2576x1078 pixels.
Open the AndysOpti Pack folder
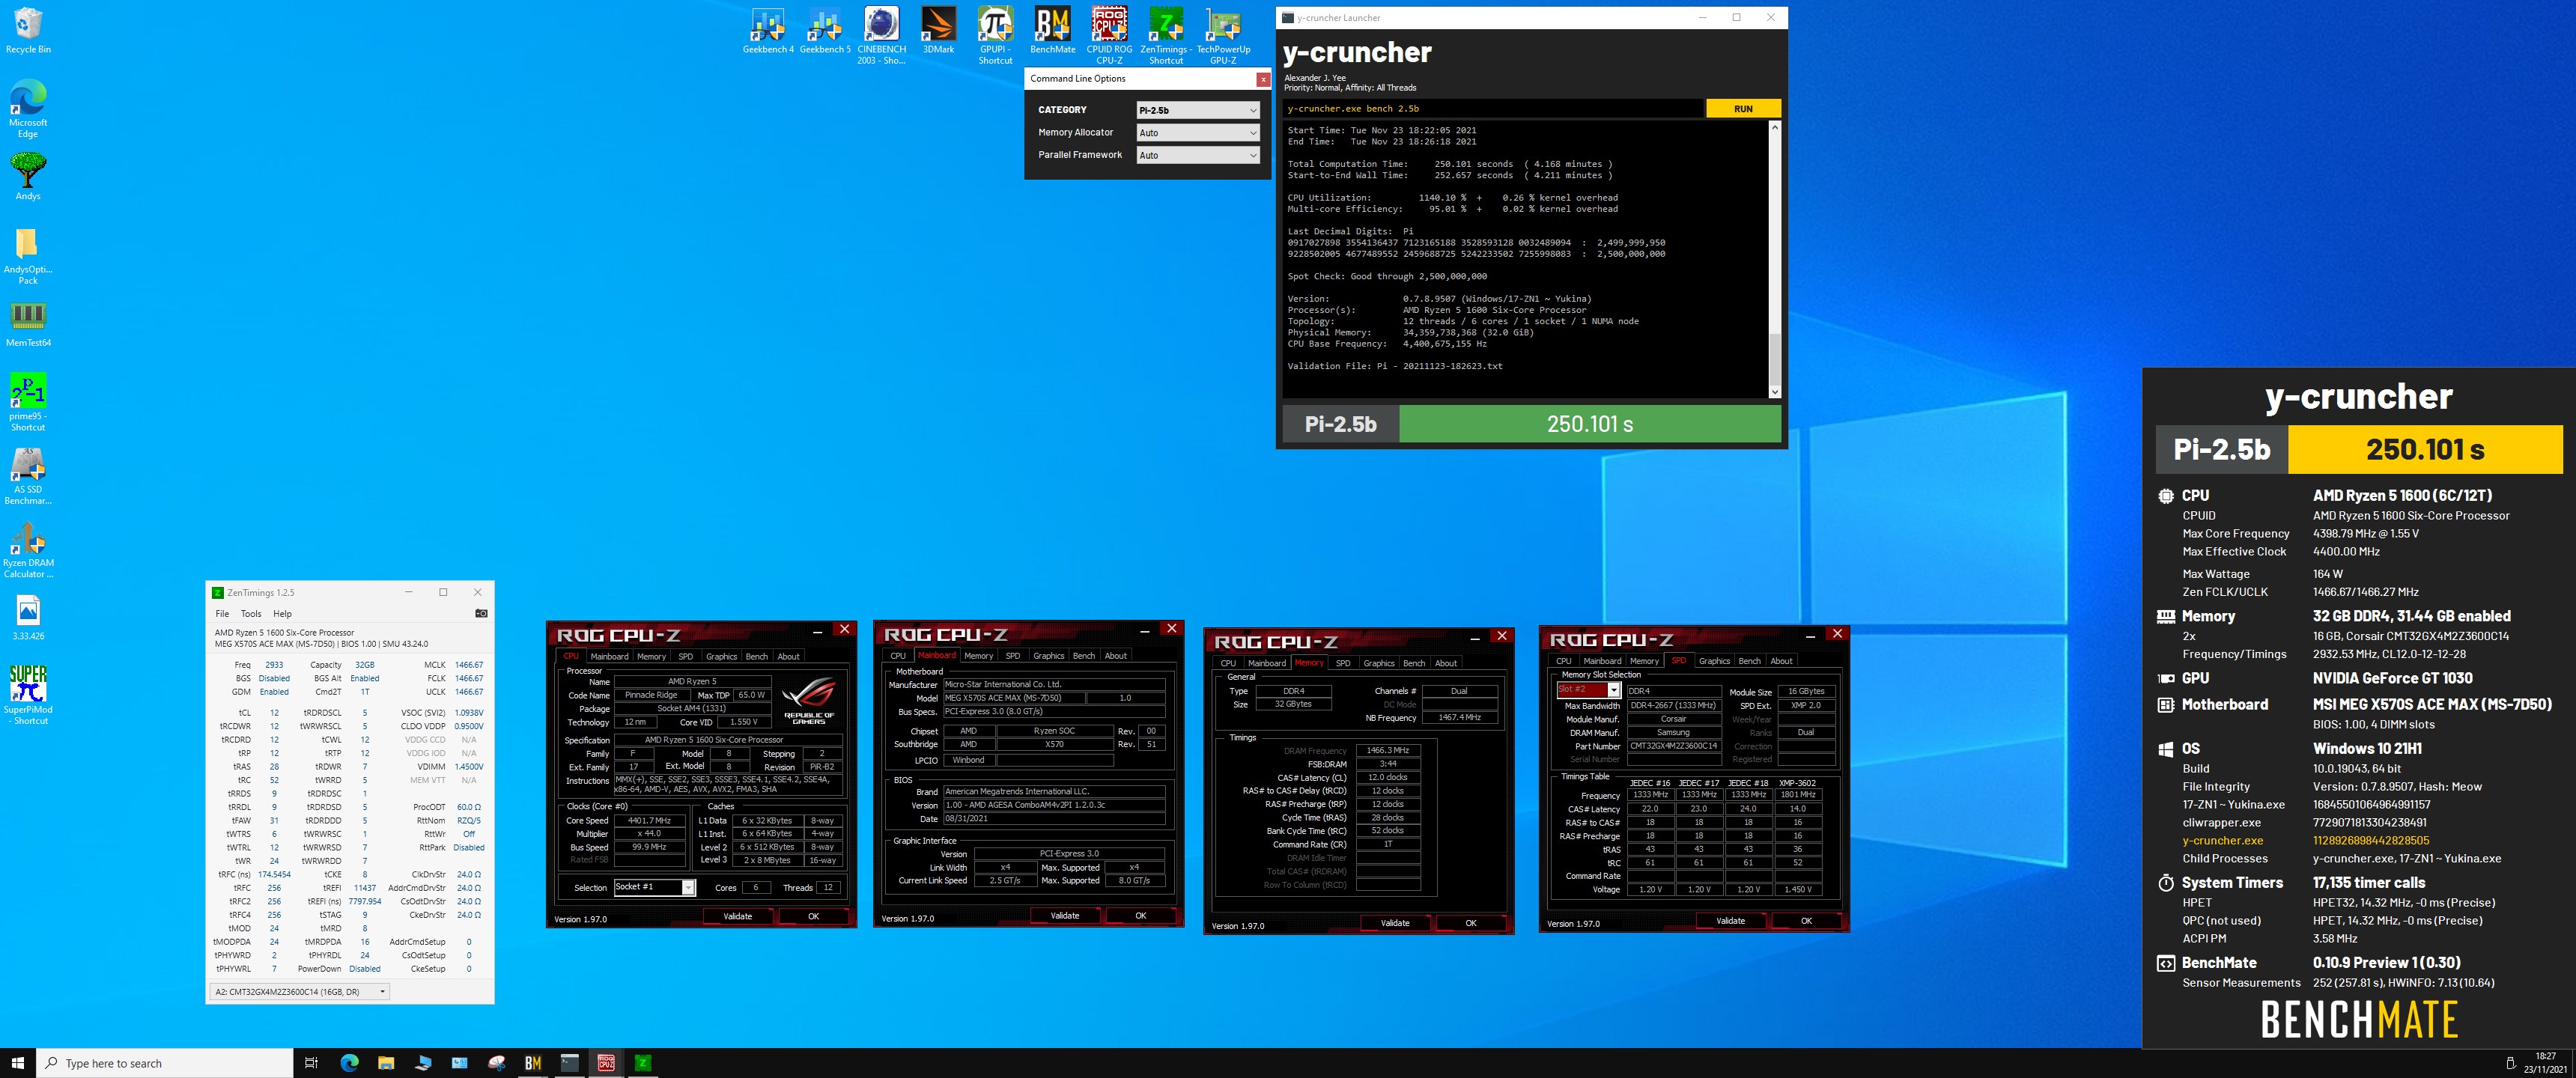pyautogui.click(x=28, y=255)
